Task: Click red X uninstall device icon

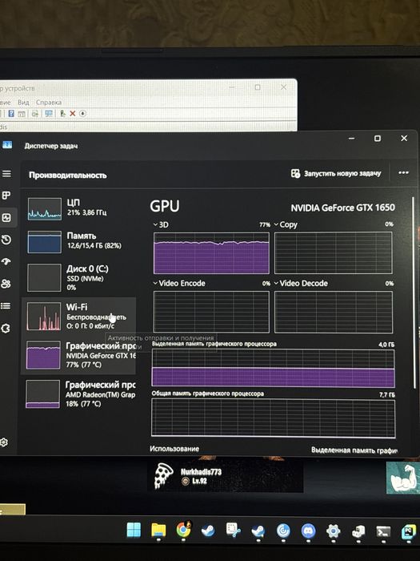Action: click(73, 114)
